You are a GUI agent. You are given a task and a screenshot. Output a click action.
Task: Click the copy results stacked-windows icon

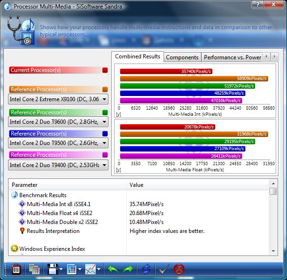pos(34,269)
